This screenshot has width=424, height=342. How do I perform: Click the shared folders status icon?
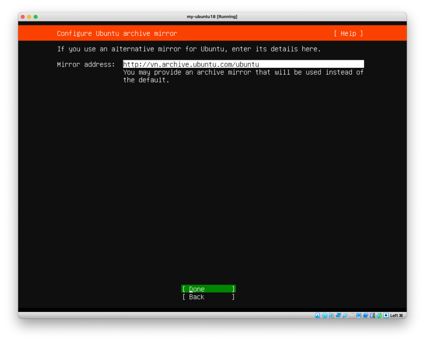352,315
